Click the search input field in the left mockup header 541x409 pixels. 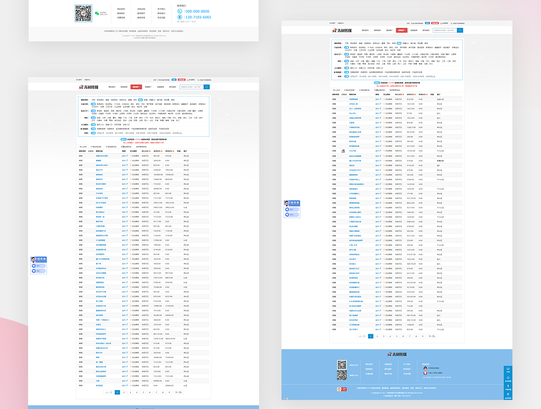[191, 87]
